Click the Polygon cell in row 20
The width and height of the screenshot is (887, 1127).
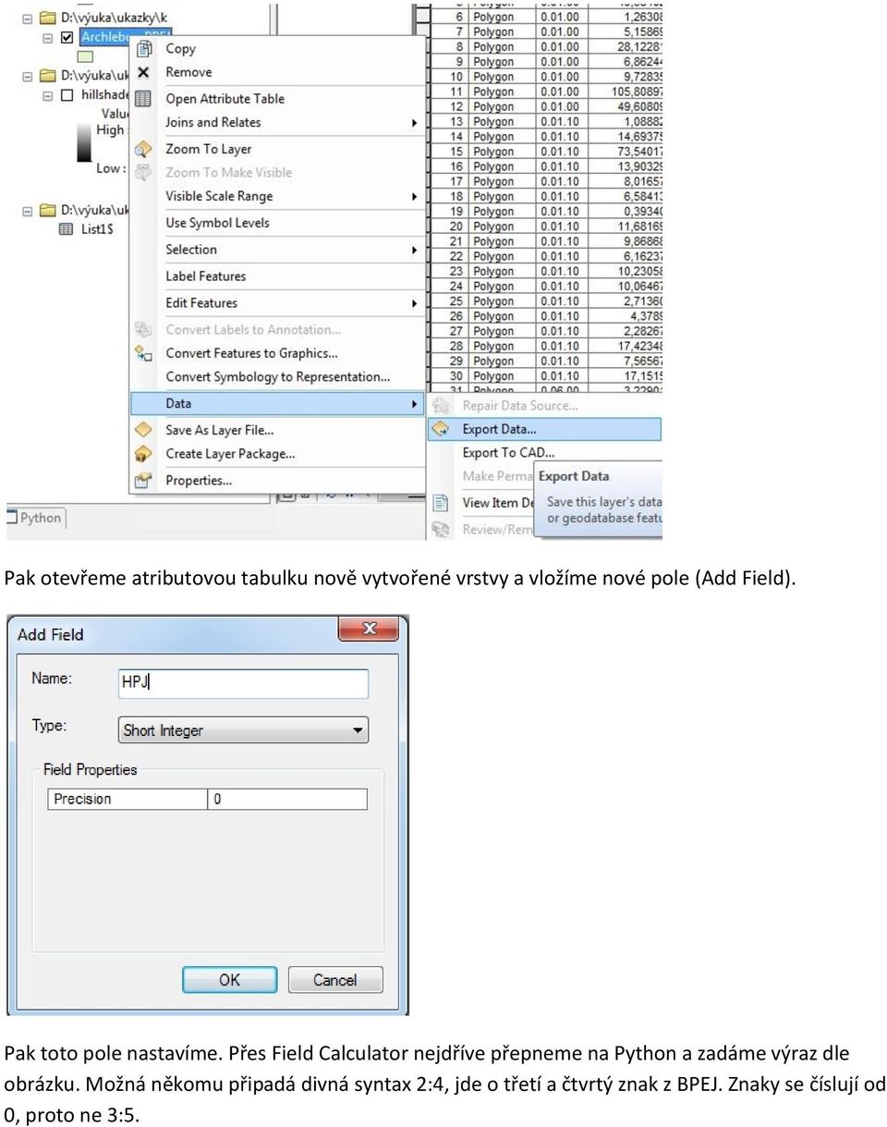(500, 227)
